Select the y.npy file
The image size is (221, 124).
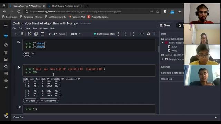173,51
